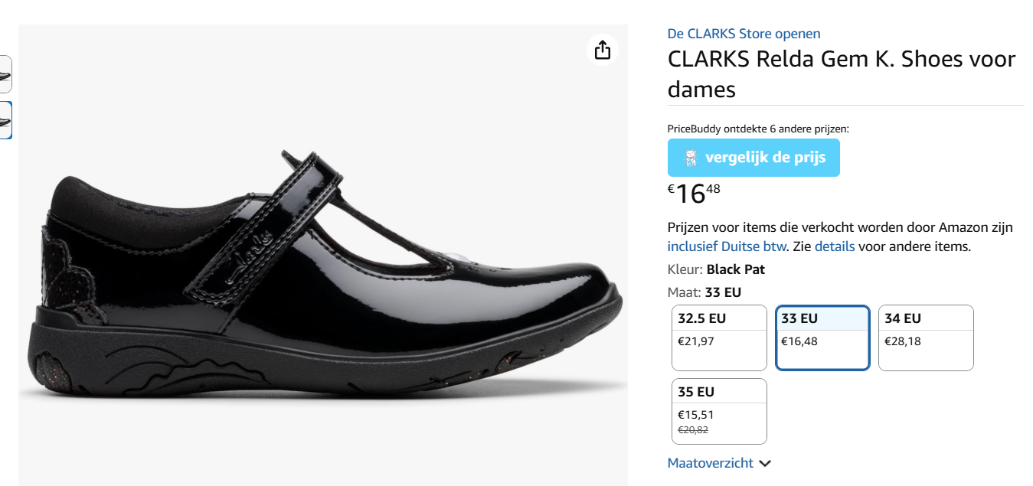
Task: Select the top shoe thumbnail on the left
Action: click(6, 74)
